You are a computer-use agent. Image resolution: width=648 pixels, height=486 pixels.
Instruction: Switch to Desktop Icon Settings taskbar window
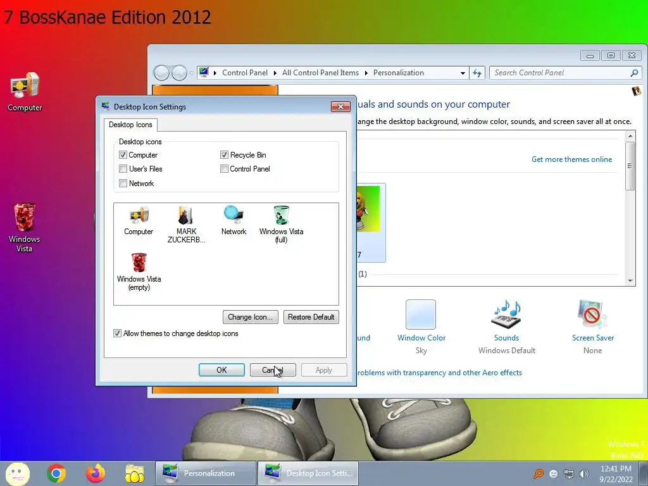[308, 473]
